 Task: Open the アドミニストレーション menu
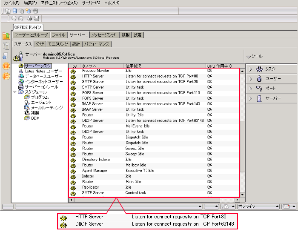(59, 3)
